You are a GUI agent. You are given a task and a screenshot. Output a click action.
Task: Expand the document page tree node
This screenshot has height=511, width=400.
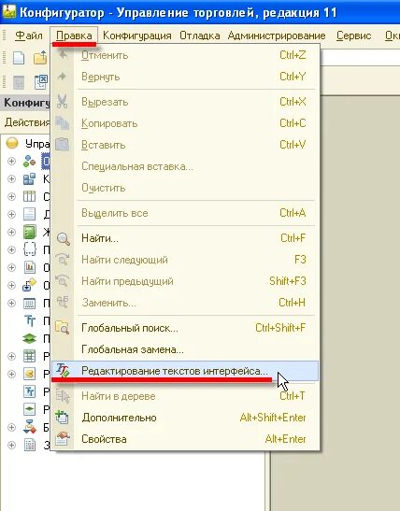pyautogui.click(x=12, y=214)
